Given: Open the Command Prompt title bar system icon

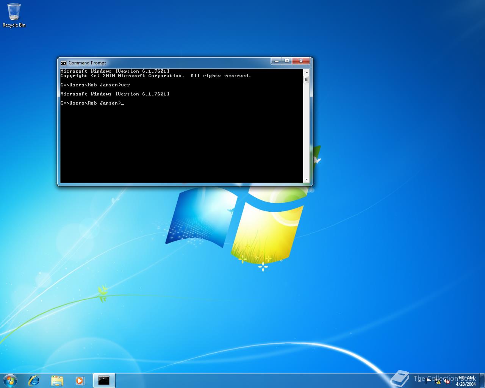Looking at the screenshot, I should [64, 63].
